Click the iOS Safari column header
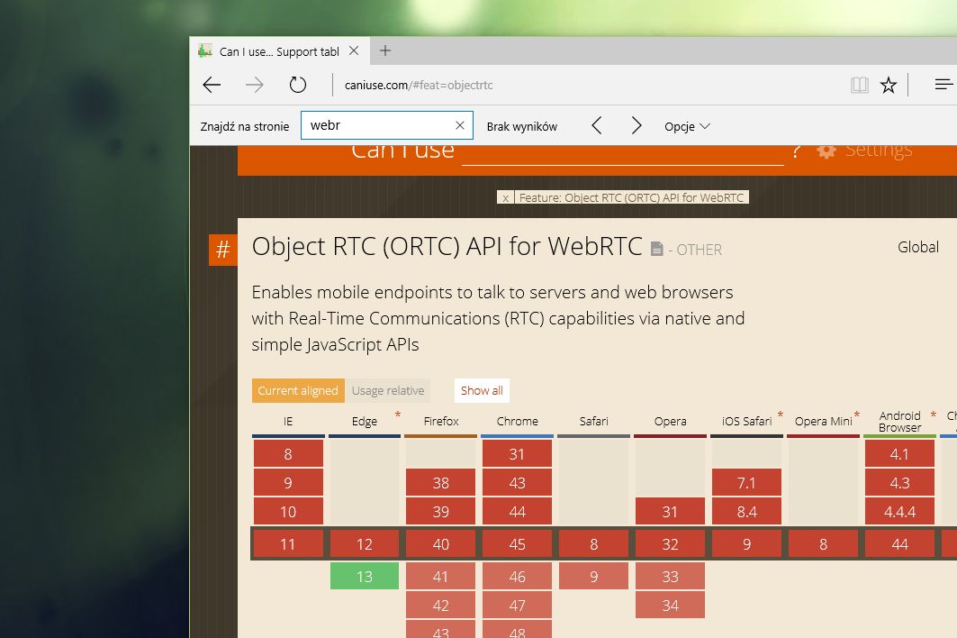This screenshot has width=957, height=638. [746, 421]
